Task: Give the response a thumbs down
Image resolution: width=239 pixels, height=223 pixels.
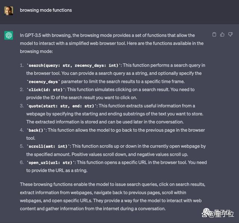Action: pyautogui.click(x=230, y=34)
